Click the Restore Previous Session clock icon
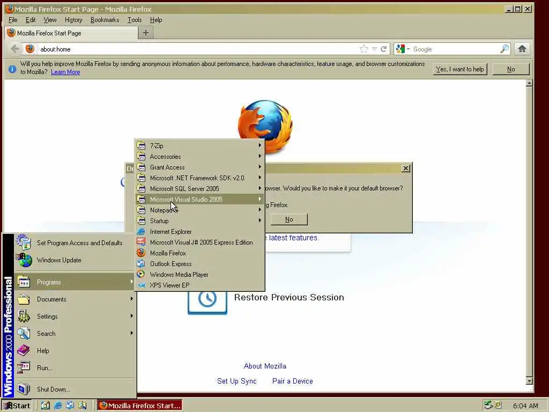The image size is (549, 412). tap(207, 300)
